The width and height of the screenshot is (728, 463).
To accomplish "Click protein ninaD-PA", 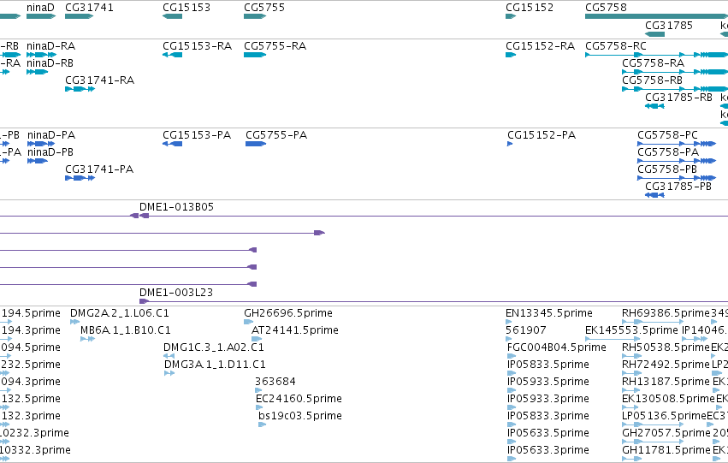I will coord(41,144).
